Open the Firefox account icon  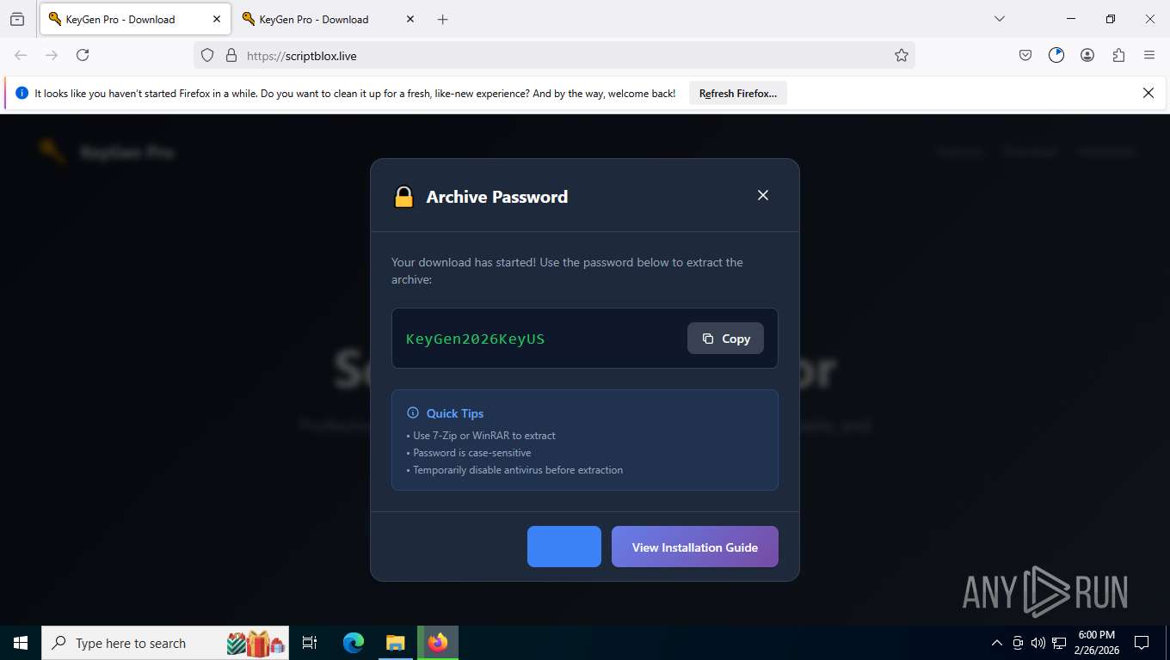[x=1087, y=55]
